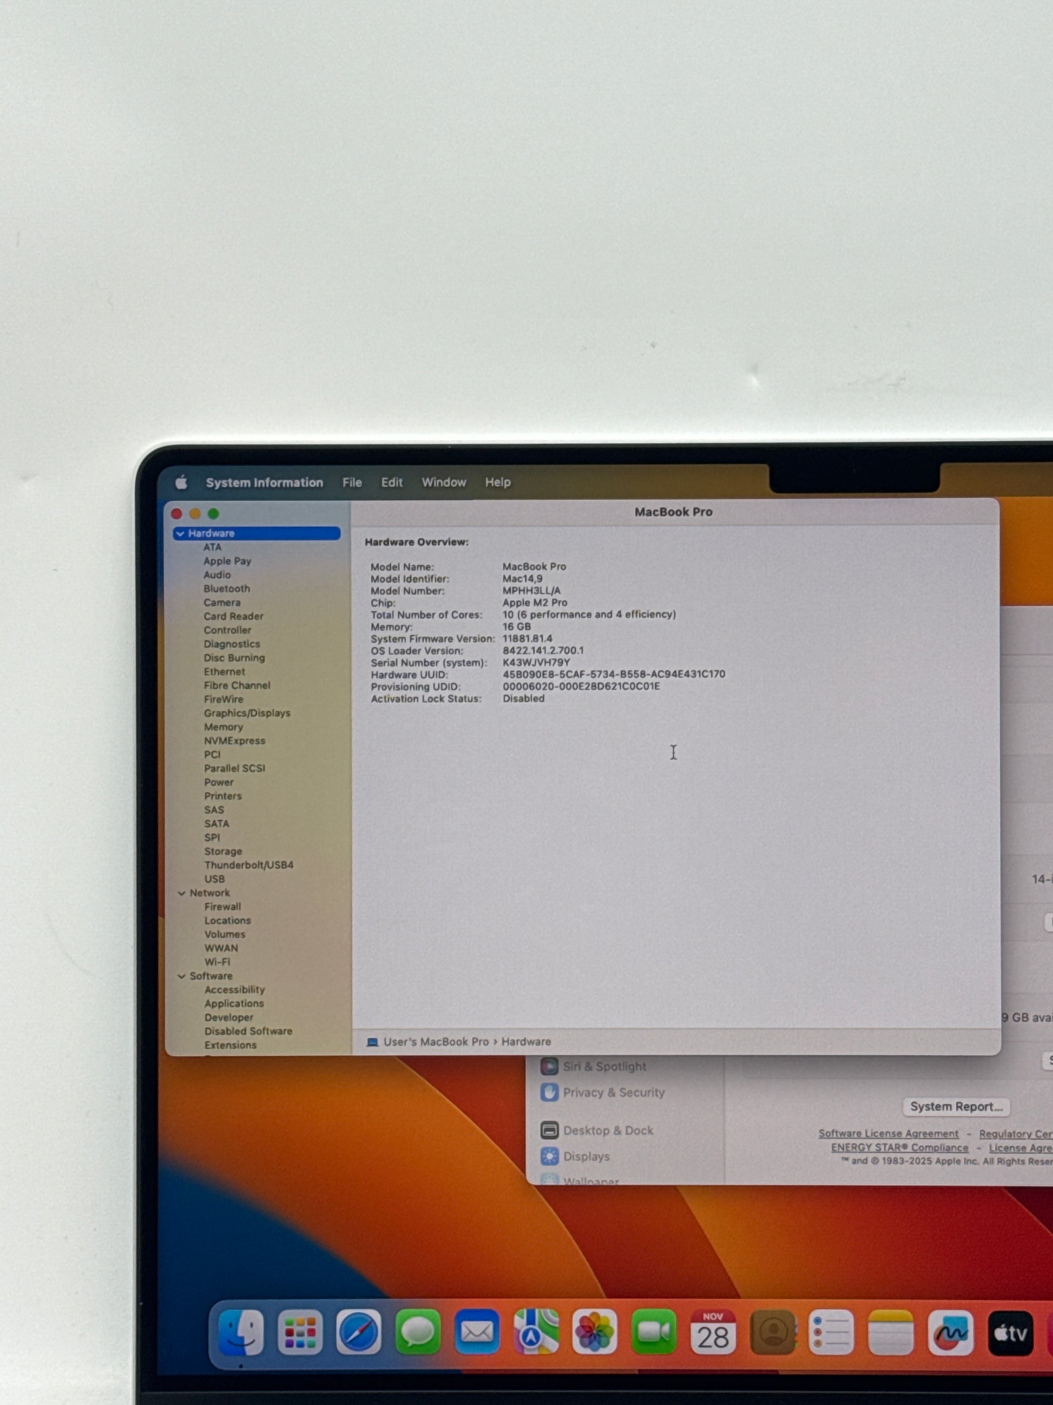
Task: Open Launchpad in the Dock
Action: pyautogui.click(x=300, y=1332)
